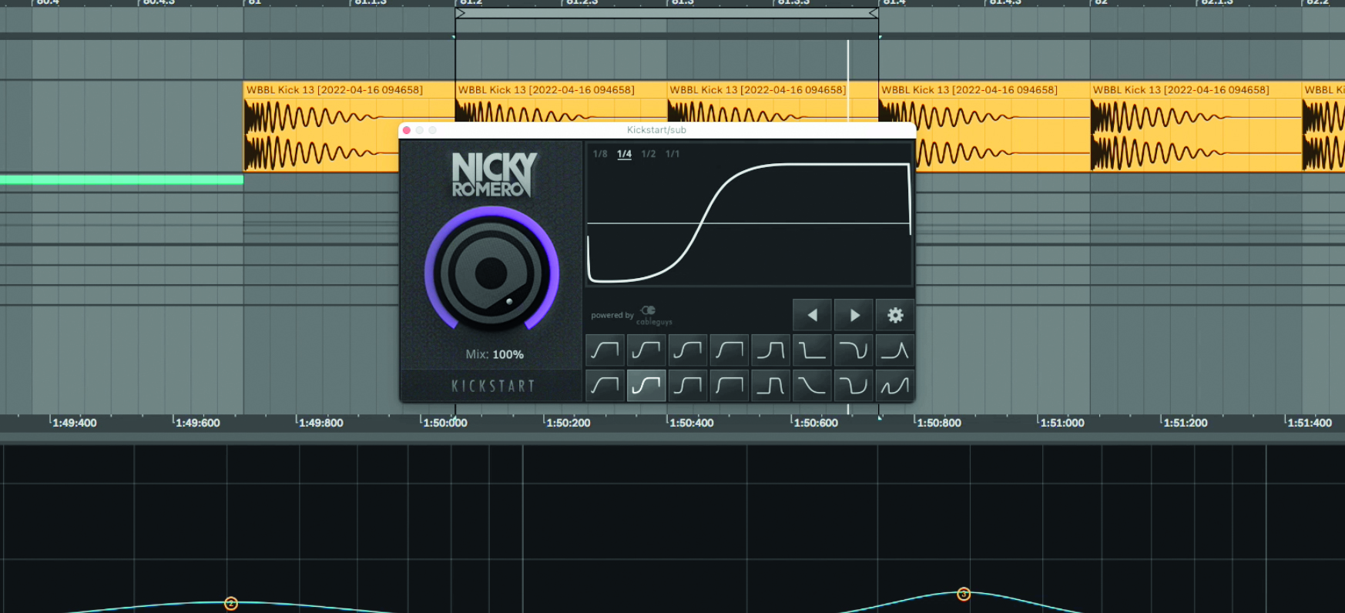Click the loop brace start bracket at 81.2

tap(461, 13)
